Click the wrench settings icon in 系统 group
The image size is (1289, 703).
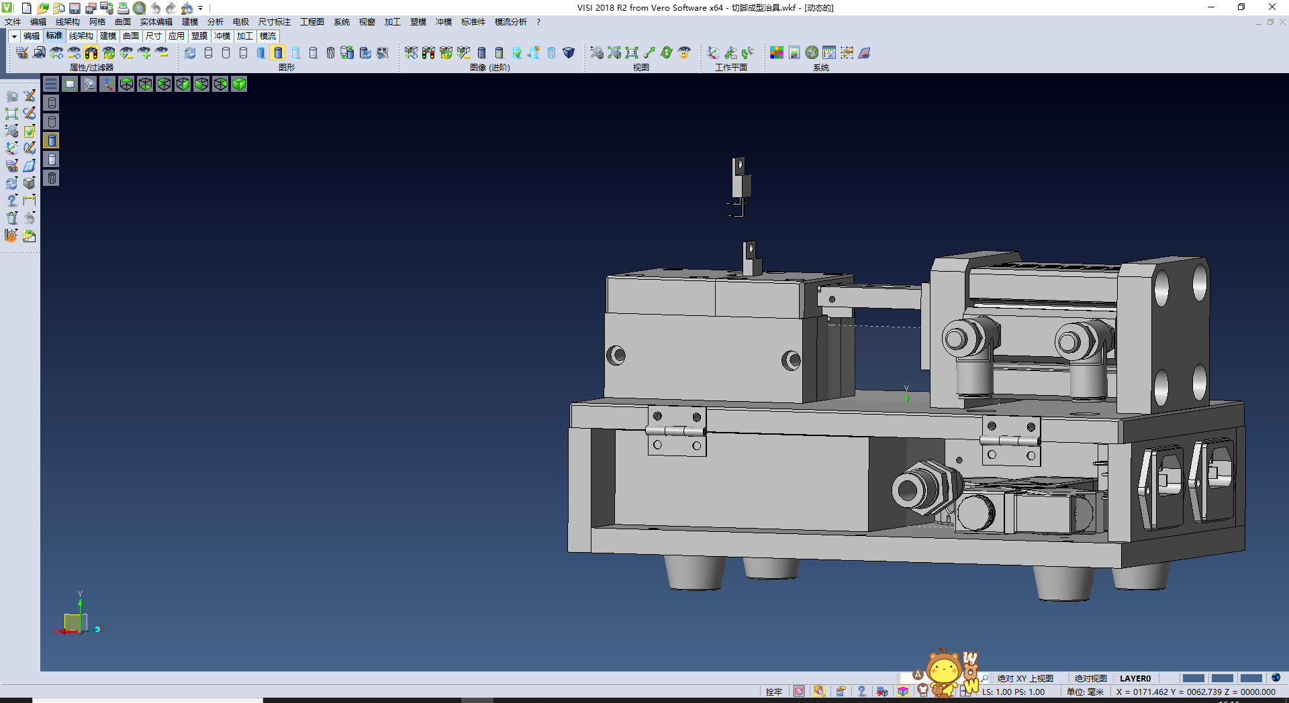pos(812,53)
